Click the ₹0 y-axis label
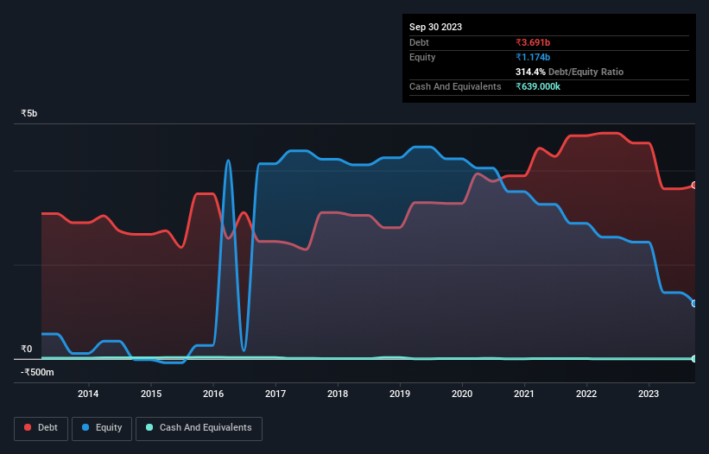The height and width of the screenshot is (454, 709). tap(27, 349)
